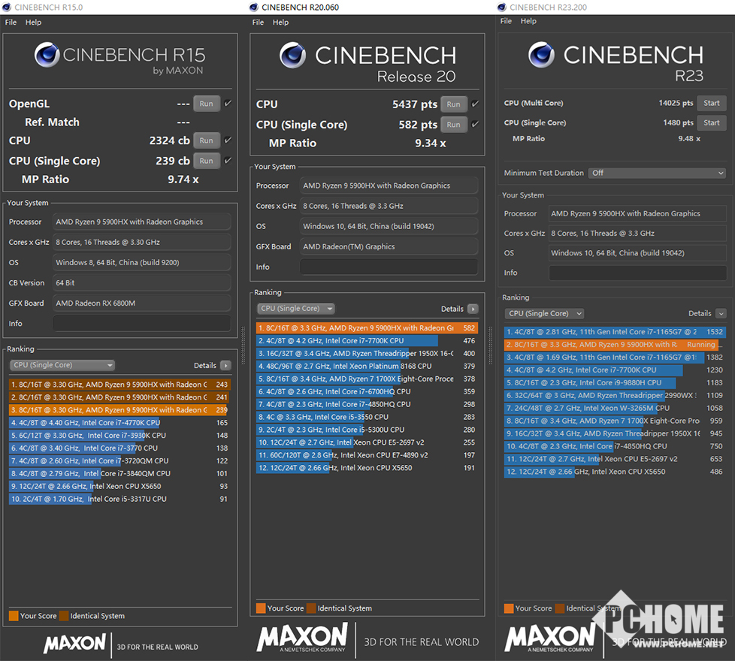Select the Core i7-3930K row in R15
Viewport: 735px width, 661px height.
pyautogui.click(x=119, y=435)
